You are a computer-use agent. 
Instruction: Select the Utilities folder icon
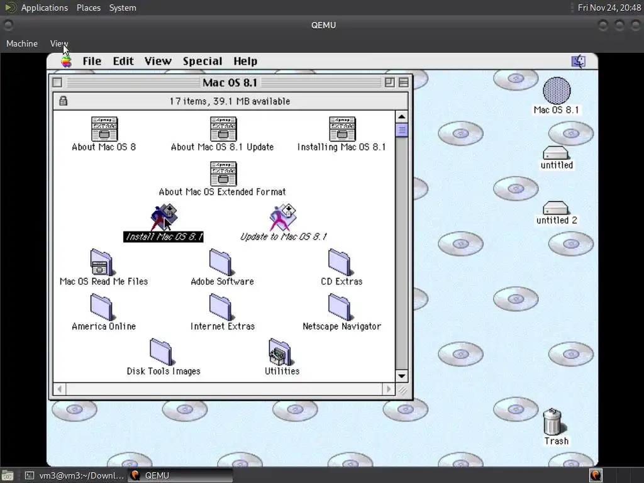pyautogui.click(x=280, y=352)
